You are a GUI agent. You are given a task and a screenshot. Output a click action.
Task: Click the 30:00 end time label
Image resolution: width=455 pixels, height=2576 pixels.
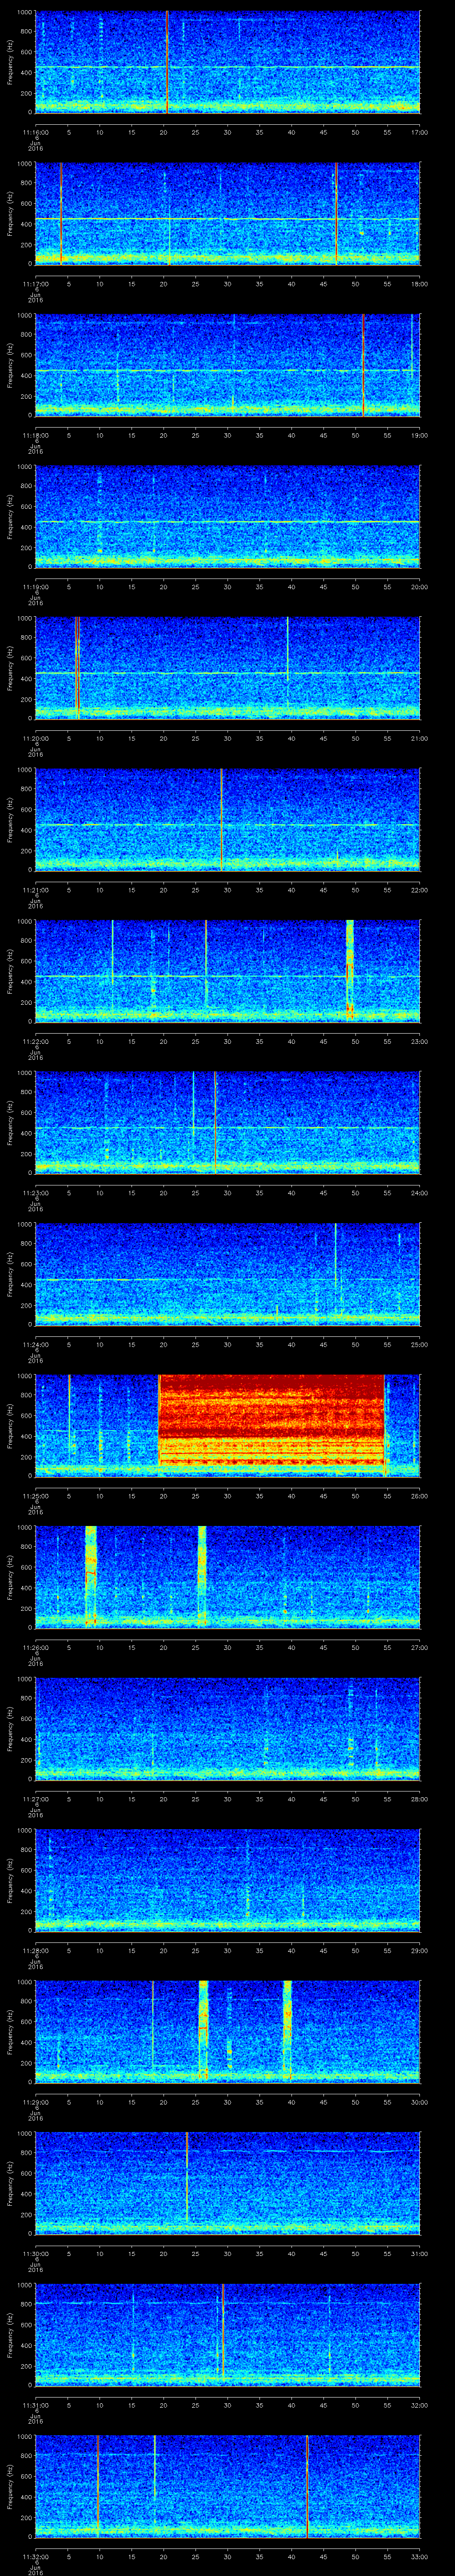coord(419,2102)
